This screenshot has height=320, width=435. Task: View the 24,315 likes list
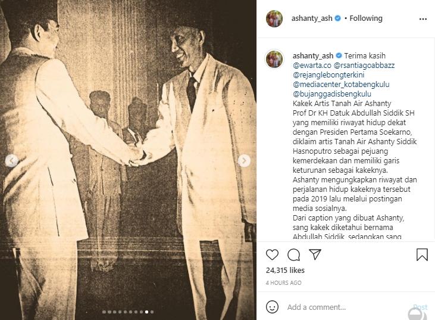pyautogui.click(x=285, y=271)
